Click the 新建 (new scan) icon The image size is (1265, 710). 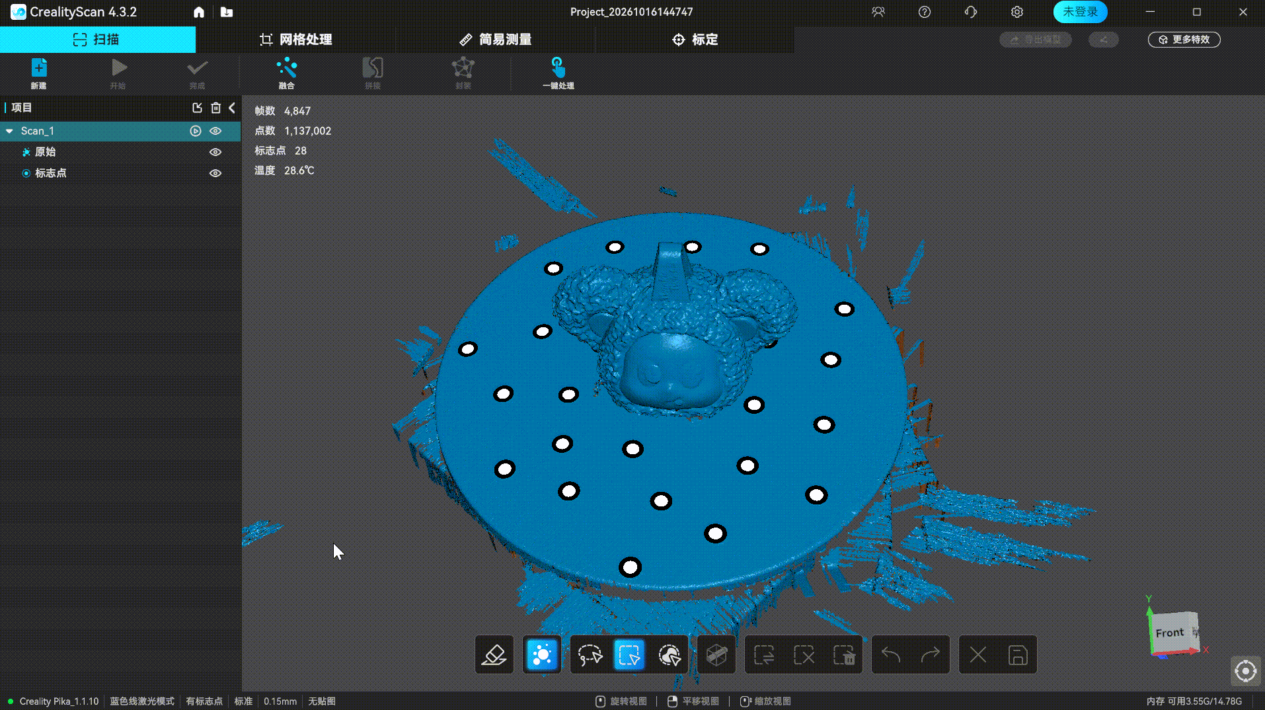pyautogui.click(x=39, y=68)
